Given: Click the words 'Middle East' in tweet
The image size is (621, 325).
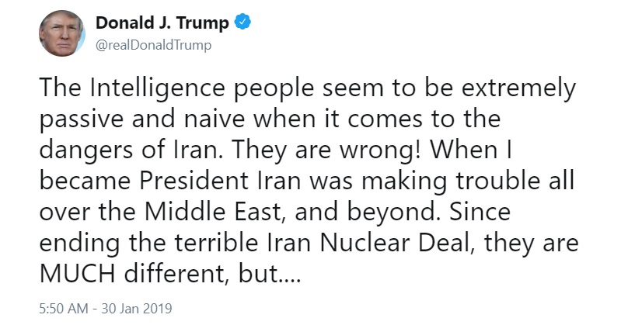Looking at the screenshot, I should click(212, 212).
